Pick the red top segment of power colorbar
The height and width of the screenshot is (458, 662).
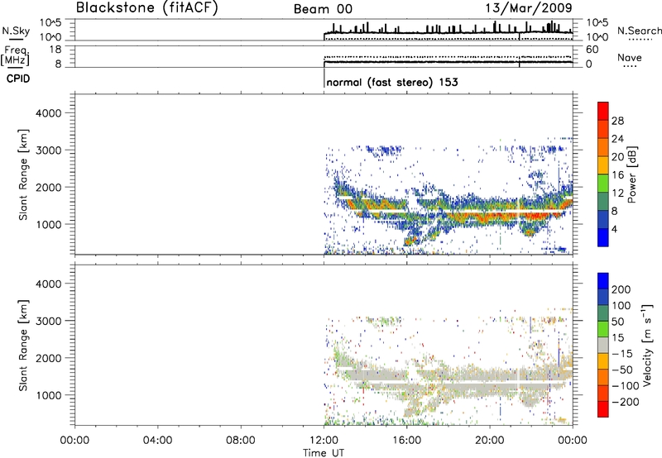(603, 111)
